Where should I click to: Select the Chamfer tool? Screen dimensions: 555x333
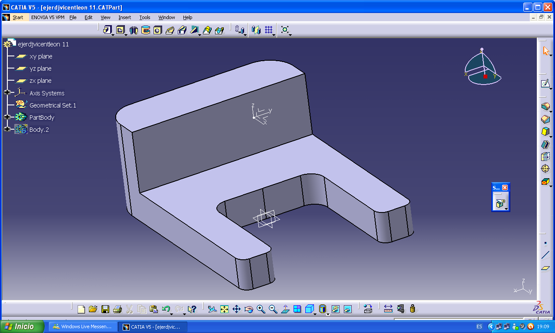[x=545, y=119]
